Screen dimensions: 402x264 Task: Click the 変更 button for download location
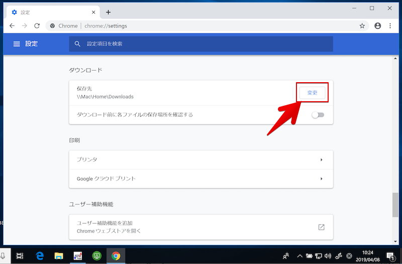(312, 93)
